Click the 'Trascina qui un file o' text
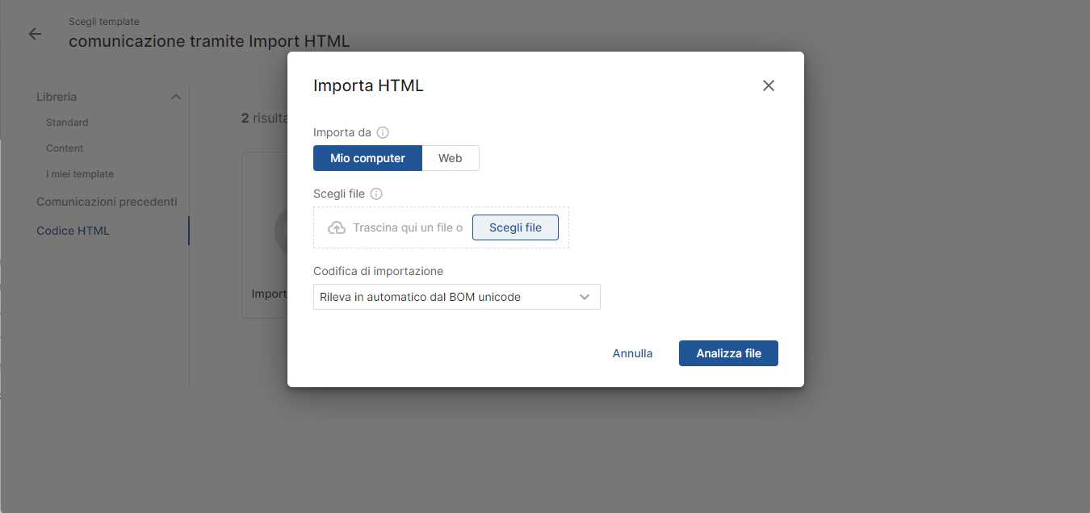 (408, 227)
